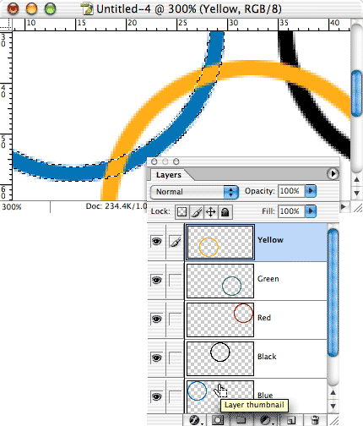Select the Layers tab

(169, 175)
